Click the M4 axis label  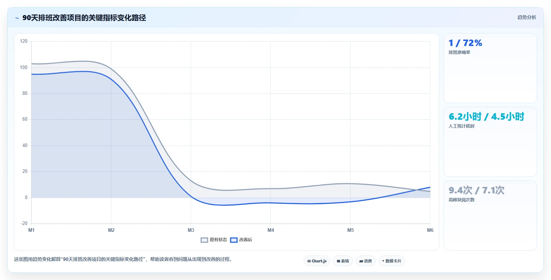coord(271,230)
